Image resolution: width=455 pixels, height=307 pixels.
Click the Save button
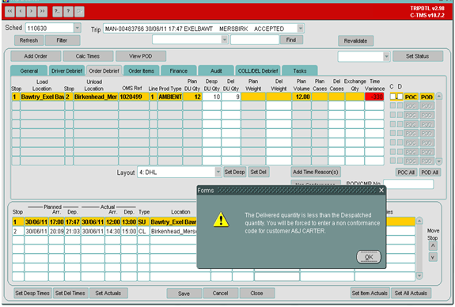click(184, 294)
